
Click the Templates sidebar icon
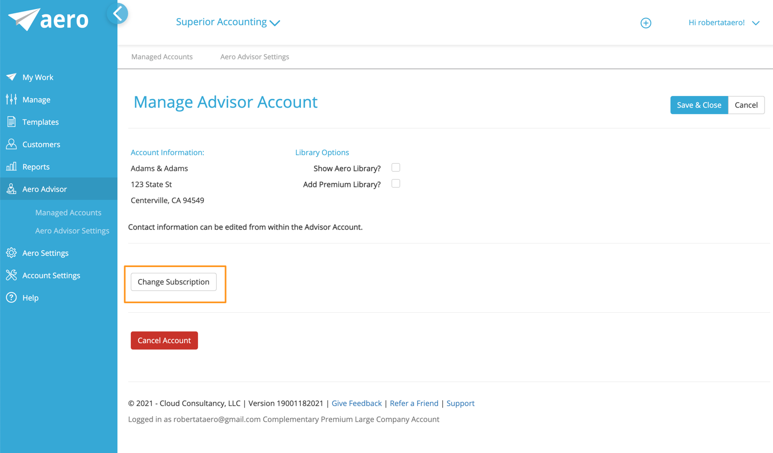11,122
